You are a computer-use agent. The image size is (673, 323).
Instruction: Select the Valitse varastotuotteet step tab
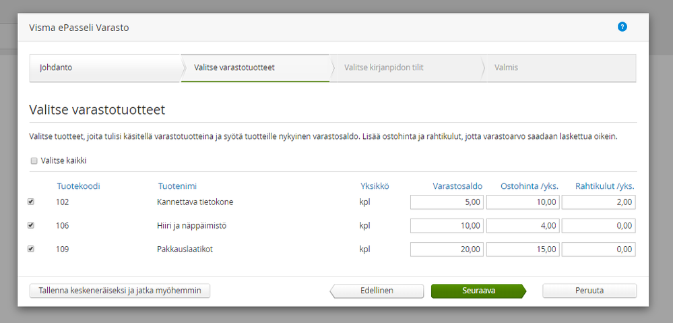tap(255, 68)
